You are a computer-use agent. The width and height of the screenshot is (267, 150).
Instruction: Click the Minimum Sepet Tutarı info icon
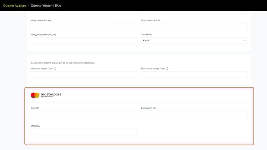(55, 69)
